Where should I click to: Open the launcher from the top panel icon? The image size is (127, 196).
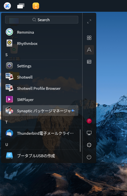7,6
